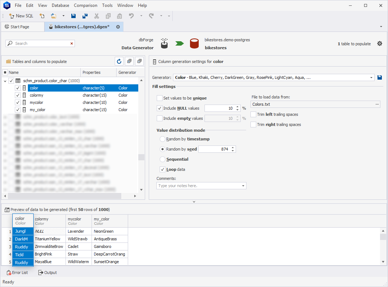Screen dimensions: 388x287
Task: Click the Refresh icon in the tables panel
Action: point(119,62)
